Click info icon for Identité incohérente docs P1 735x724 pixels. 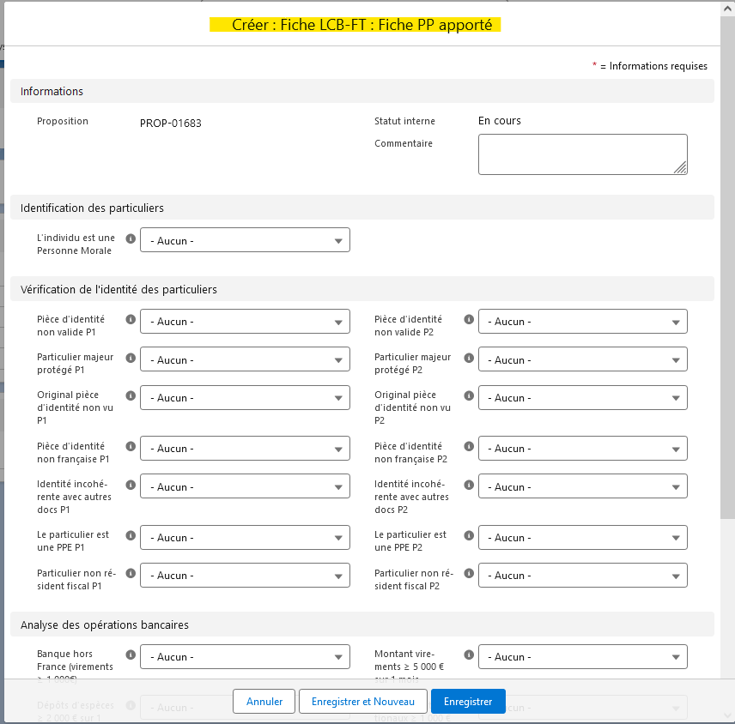click(131, 485)
